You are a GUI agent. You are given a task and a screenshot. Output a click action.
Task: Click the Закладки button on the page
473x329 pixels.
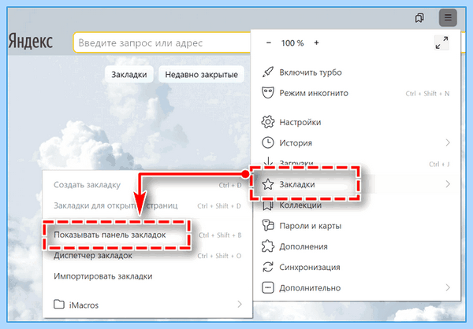pos(129,74)
